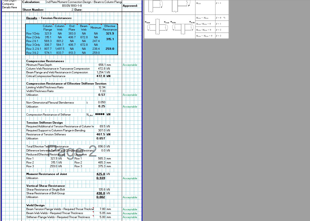
Task: Select the 569.3 Column Flange value
Action: point(48,41)
